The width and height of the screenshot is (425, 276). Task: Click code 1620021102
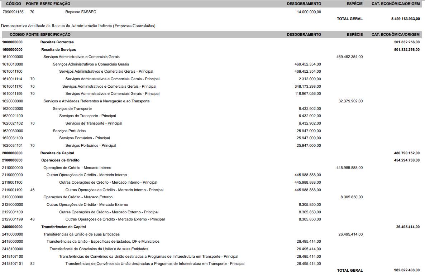click(12, 123)
